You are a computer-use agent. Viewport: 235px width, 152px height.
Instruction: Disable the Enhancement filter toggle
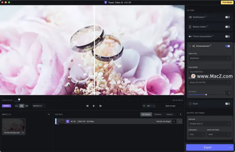tap(228, 46)
